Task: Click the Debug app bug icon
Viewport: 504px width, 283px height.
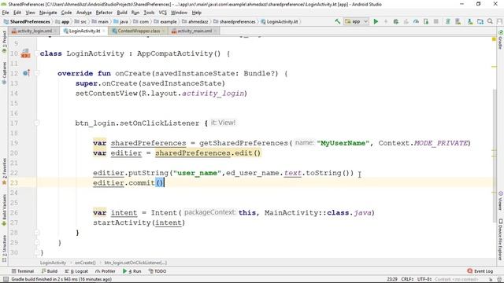Action: click(x=396, y=21)
